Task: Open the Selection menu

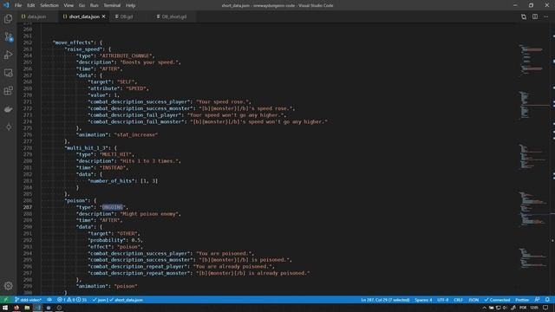Action: point(49,5)
